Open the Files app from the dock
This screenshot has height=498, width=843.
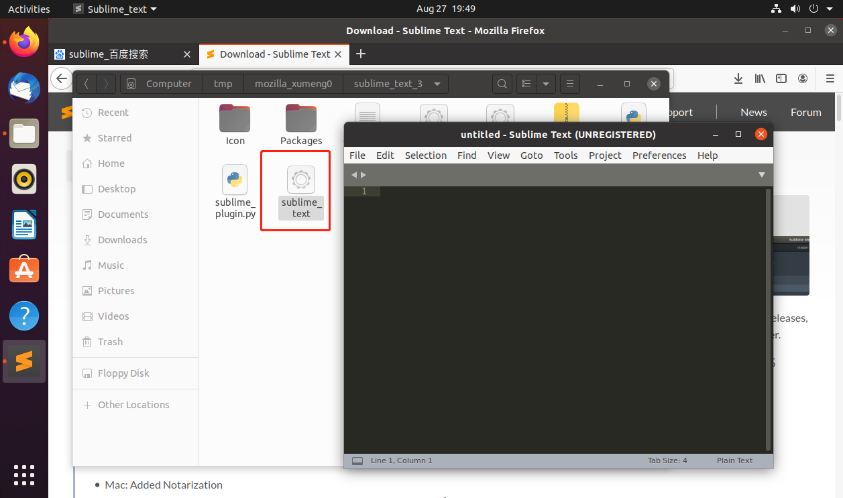pyautogui.click(x=24, y=133)
